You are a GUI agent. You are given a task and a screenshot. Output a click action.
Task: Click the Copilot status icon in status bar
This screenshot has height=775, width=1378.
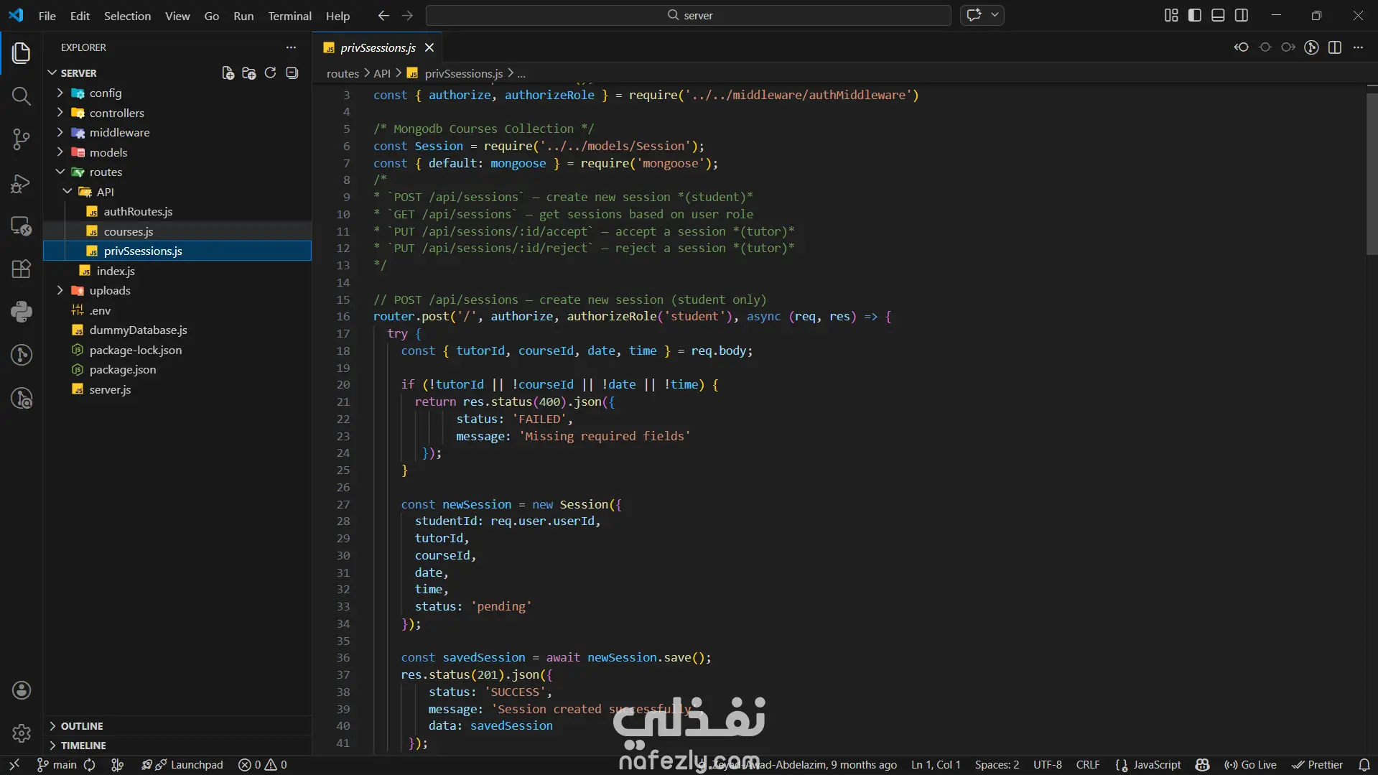1203,765
